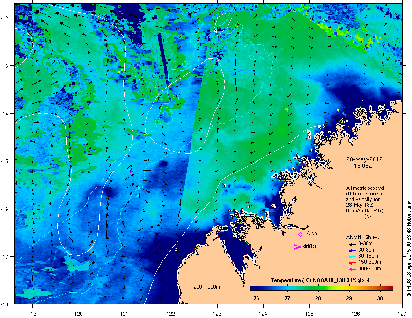Viewport: 412px width, 318px height.
Task: Click the red 150-300m legend arrow
Action: 352,263
